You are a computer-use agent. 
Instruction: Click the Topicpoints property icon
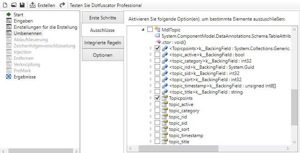point(164,98)
